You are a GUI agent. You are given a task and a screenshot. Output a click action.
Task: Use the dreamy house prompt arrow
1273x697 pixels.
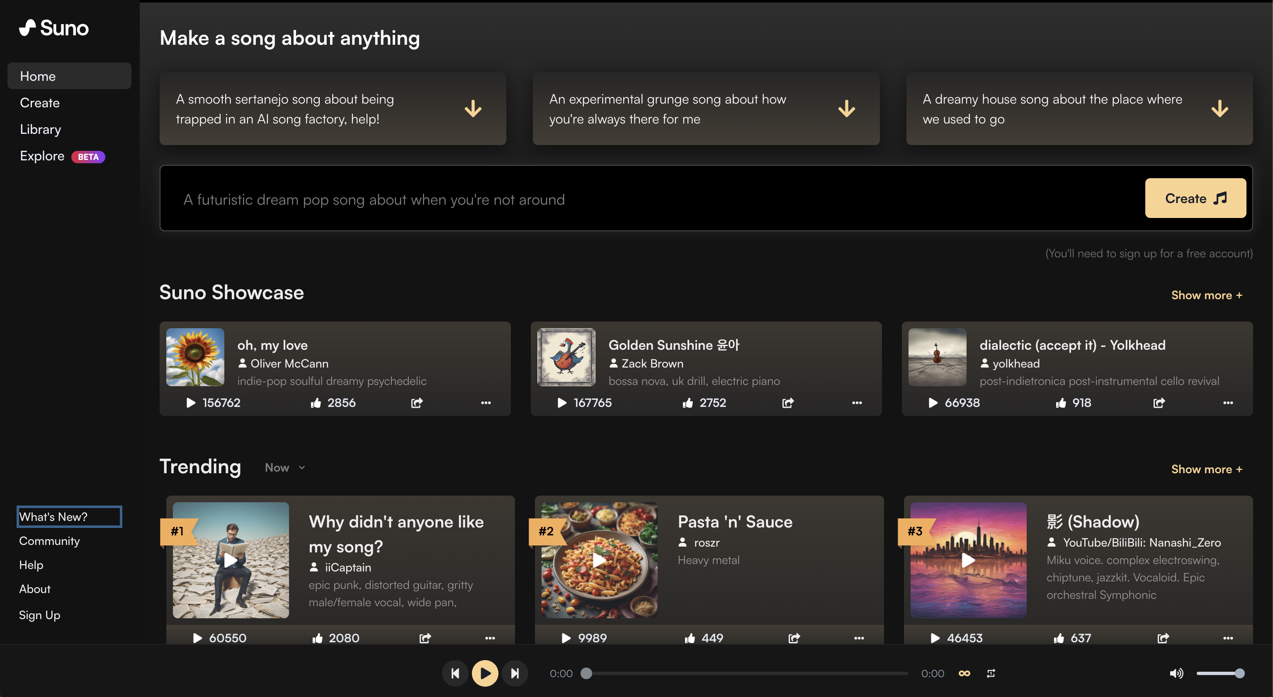click(1220, 109)
